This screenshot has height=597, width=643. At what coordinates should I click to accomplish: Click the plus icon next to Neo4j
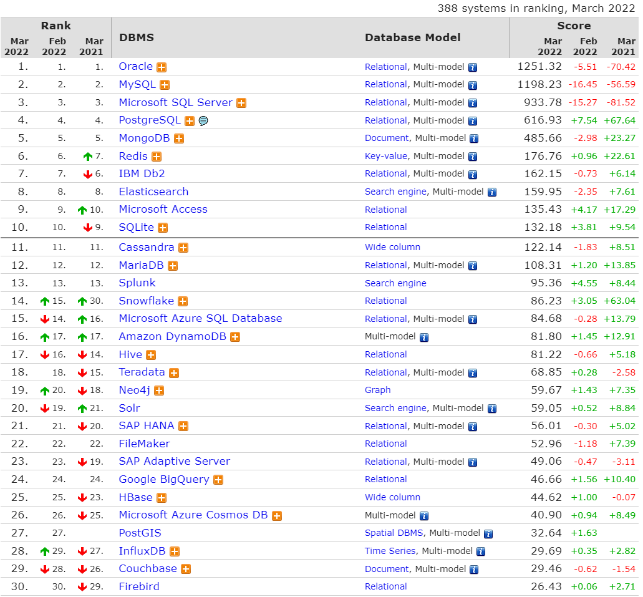159,391
